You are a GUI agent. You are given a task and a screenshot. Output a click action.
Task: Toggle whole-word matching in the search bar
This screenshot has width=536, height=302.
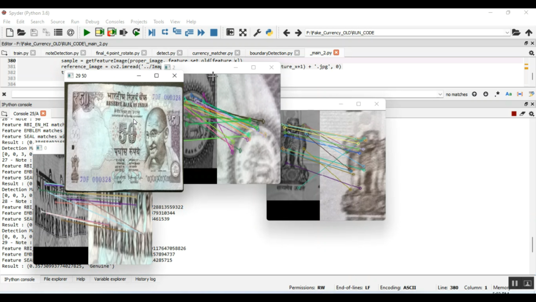pyautogui.click(x=519, y=94)
